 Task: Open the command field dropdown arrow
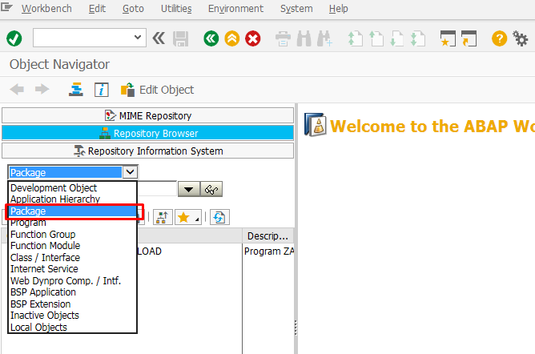[x=138, y=38]
